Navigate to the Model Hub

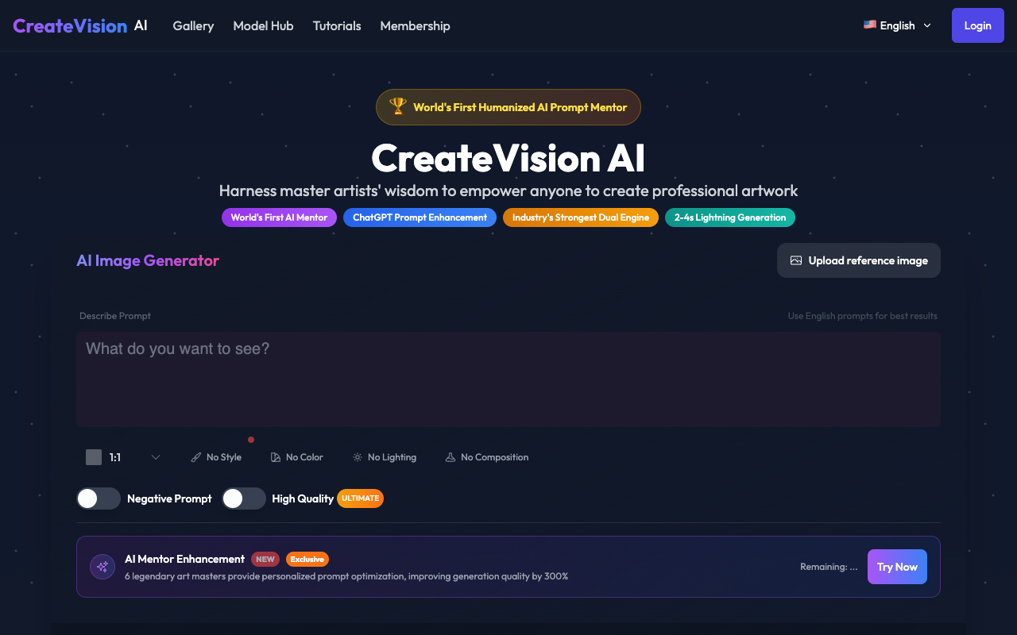tap(263, 25)
